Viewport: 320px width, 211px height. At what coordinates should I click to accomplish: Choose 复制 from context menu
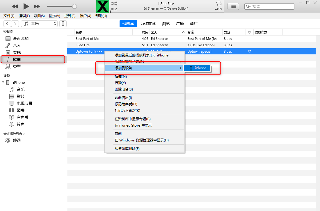click(x=145, y=134)
